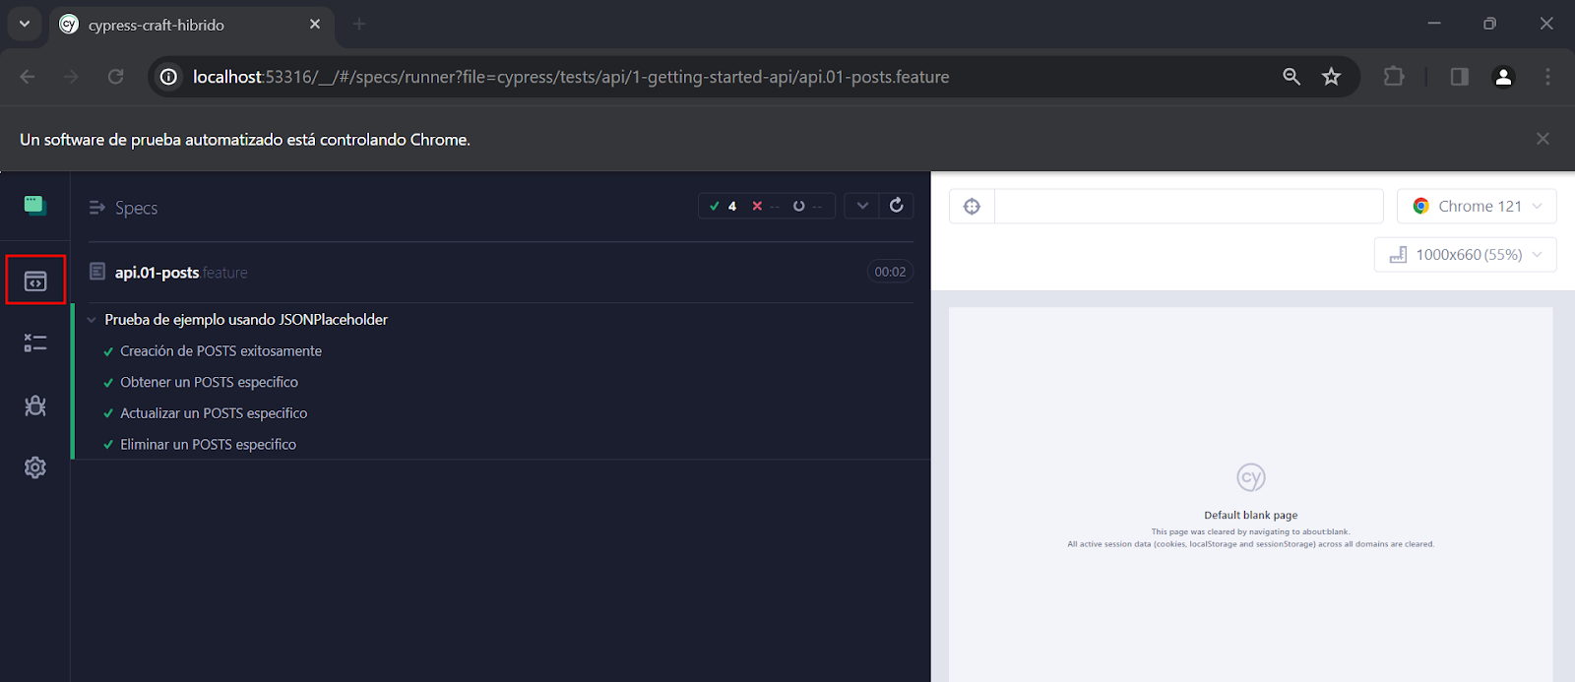The height and width of the screenshot is (682, 1575).
Task: View site information icon in the address bar
Action: 169,77
